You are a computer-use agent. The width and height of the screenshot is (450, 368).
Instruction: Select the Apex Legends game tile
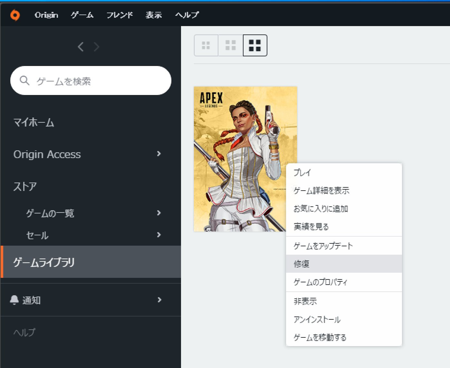click(x=245, y=159)
